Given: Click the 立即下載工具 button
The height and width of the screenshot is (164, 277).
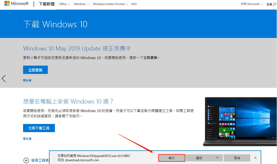Looking at the screenshot, I should point(39,128).
